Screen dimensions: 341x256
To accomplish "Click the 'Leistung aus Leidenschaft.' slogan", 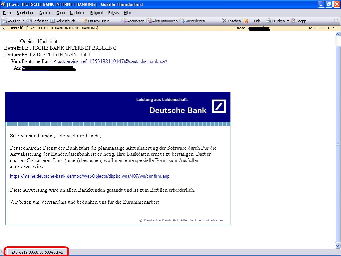I will pyautogui.click(x=162, y=100).
